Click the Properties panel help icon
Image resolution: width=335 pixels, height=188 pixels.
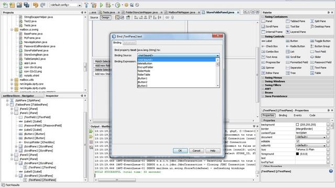[331, 171]
